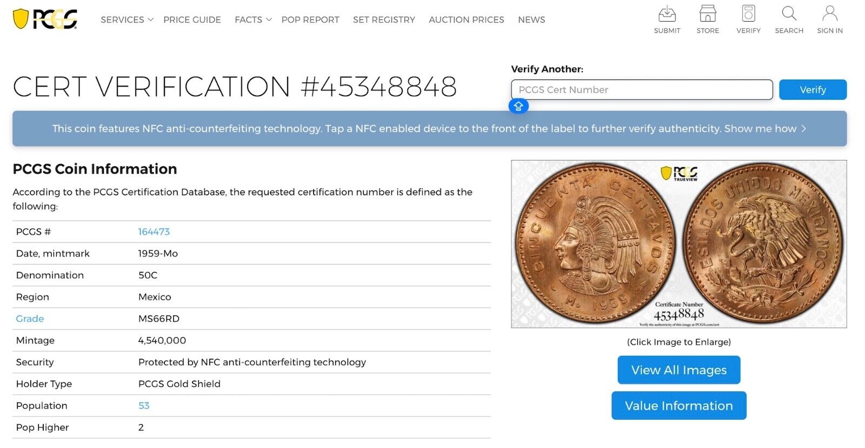
Task: Go to Set Registry page
Action: click(x=384, y=19)
